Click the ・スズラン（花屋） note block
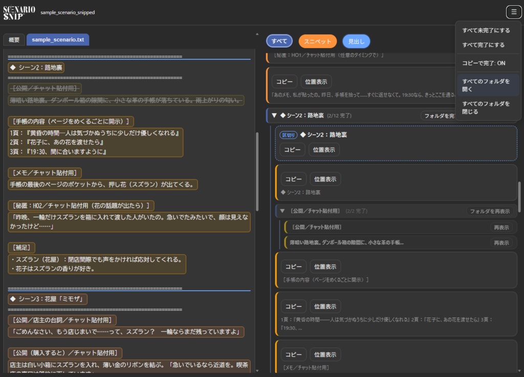The height and width of the screenshot is (377, 524). pos(97,264)
